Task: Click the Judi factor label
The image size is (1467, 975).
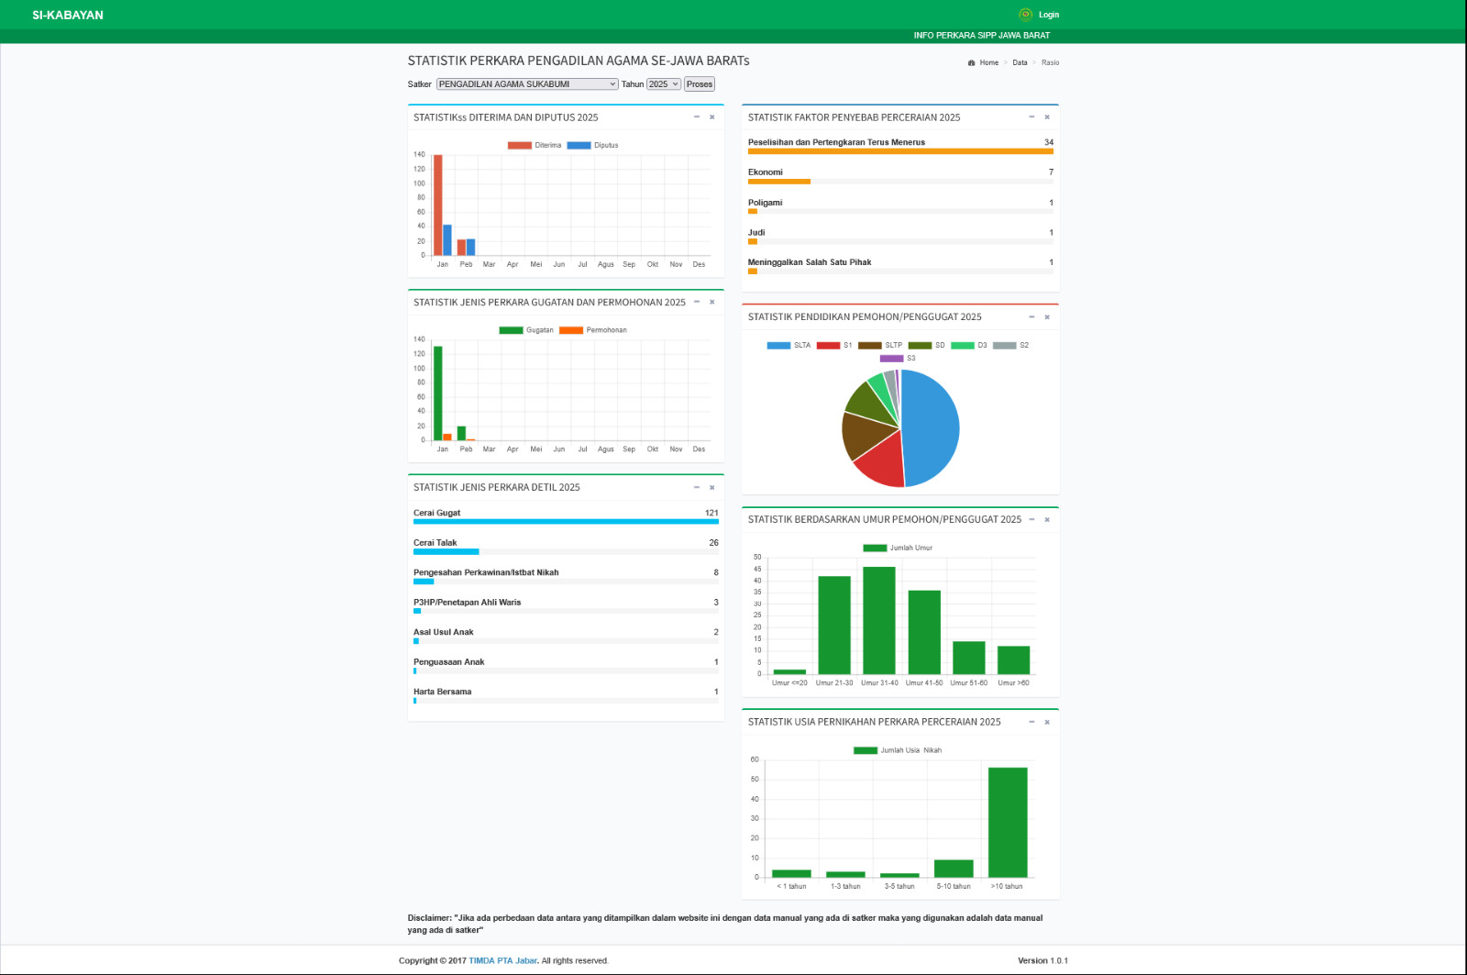Action: [756, 233]
